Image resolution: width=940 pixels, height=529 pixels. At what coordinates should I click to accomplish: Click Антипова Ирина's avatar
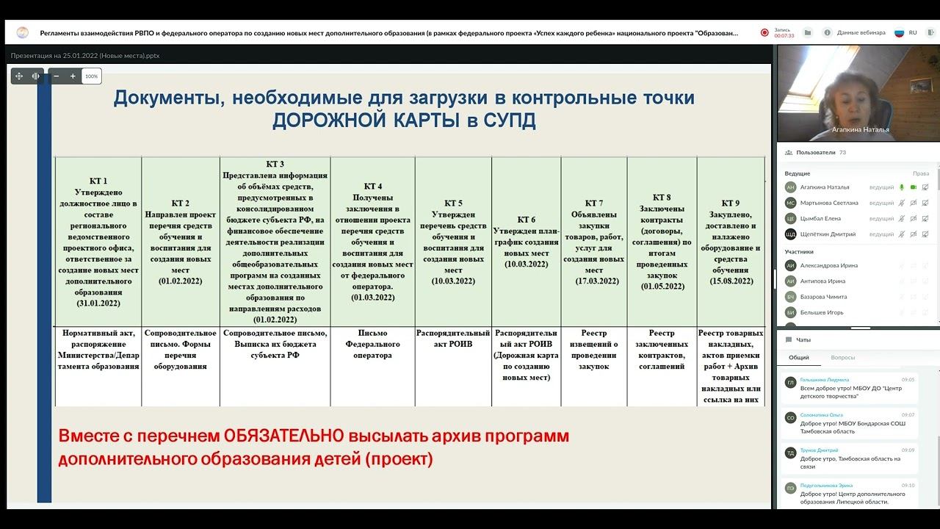click(x=791, y=281)
